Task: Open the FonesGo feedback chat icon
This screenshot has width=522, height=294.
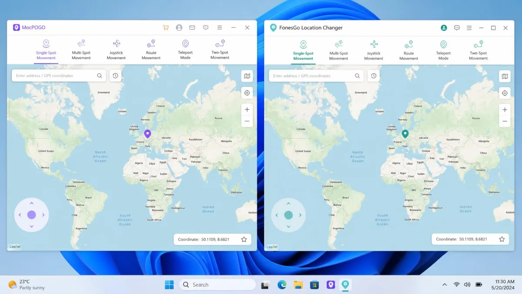Action: (457, 28)
